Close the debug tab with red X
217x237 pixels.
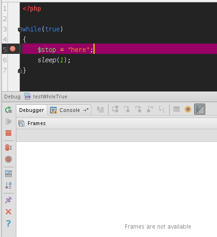click(x=8, y=212)
